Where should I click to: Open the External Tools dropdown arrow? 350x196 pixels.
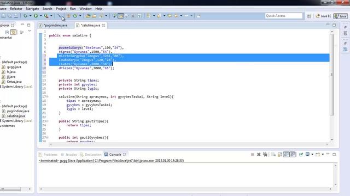click(51, 16)
